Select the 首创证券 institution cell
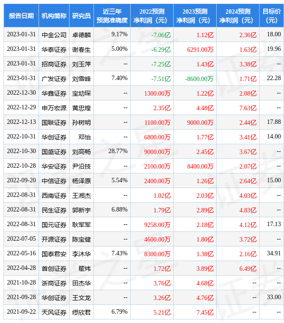The height and width of the screenshot is (323, 284). tap(54, 269)
